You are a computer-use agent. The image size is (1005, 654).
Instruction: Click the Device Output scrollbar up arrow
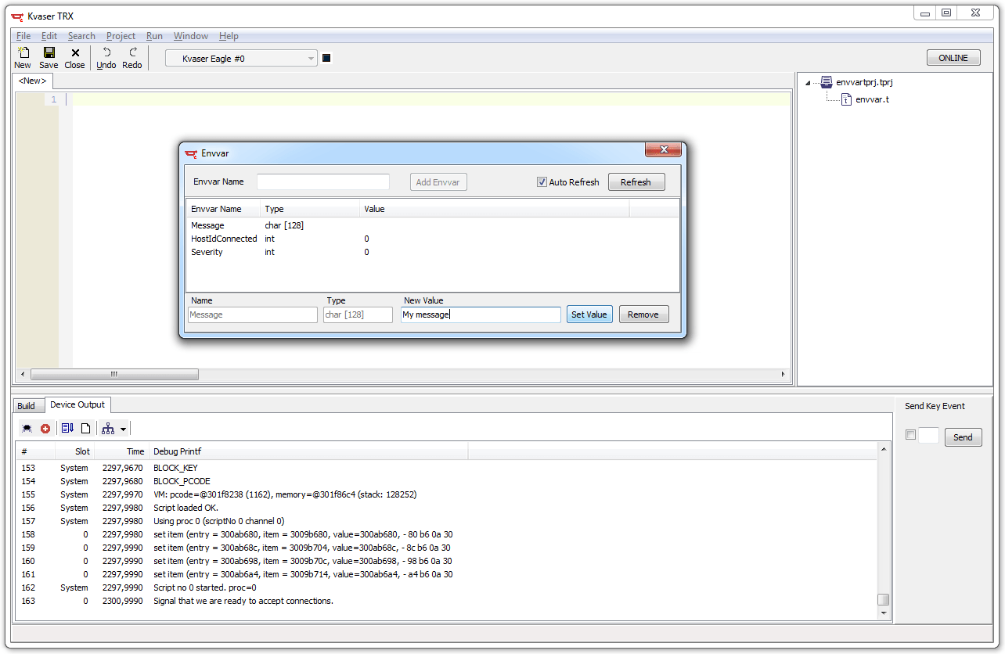click(884, 449)
